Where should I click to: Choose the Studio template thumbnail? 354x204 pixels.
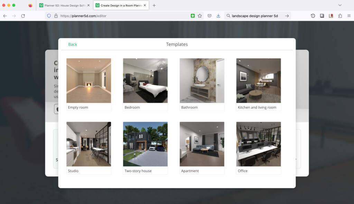click(x=89, y=144)
